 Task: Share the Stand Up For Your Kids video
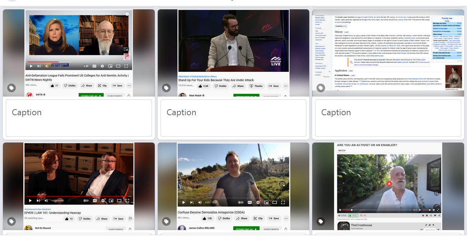pos(238,86)
